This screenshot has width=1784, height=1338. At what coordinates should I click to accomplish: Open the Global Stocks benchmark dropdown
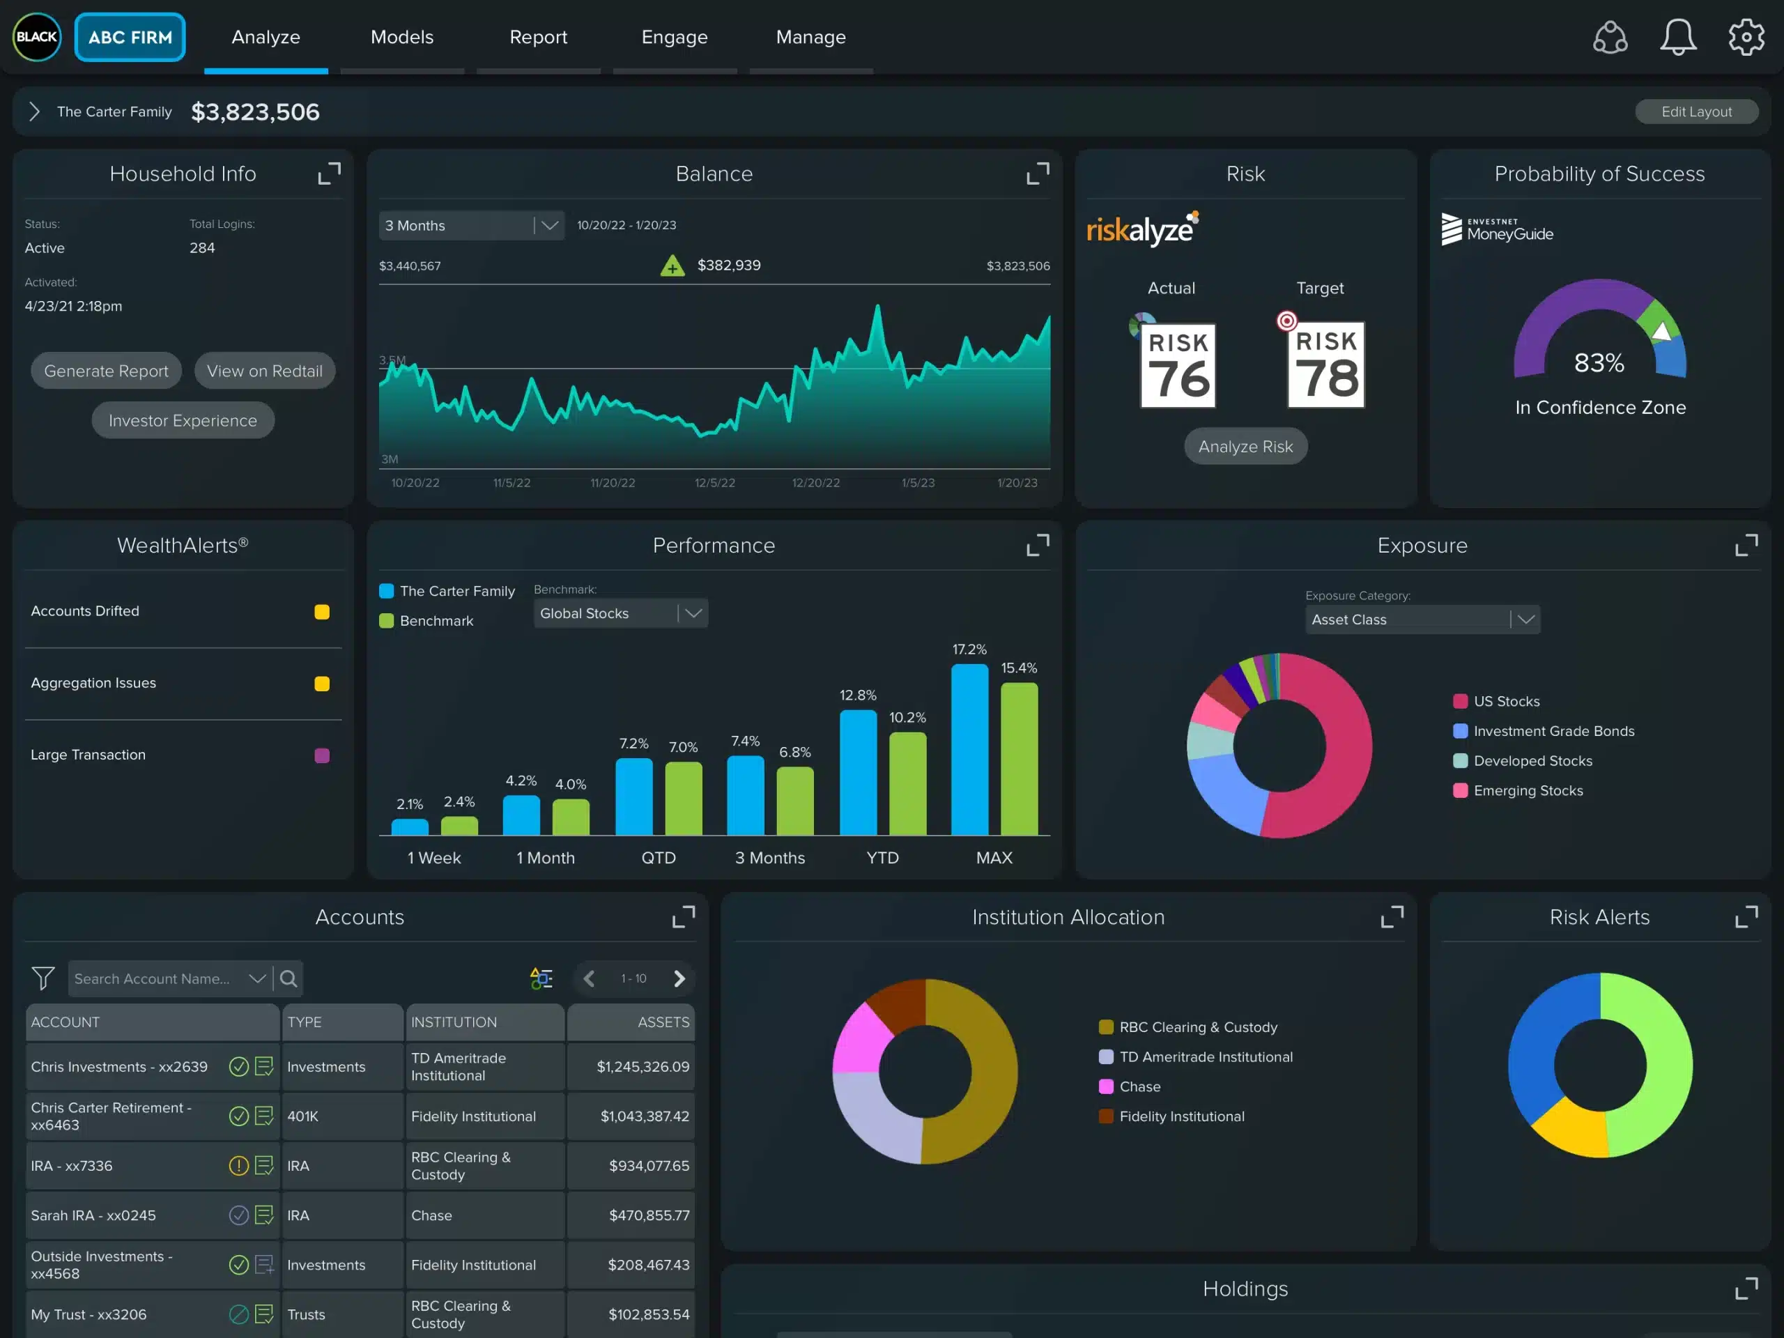click(620, 614)
